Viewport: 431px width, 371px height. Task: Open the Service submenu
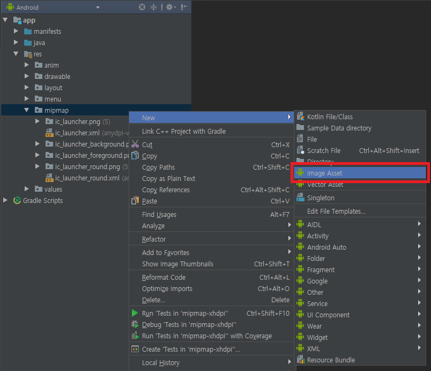pyautogui.click(x=360, y=303)
